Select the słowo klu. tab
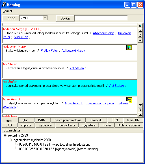Image resolution: width=145 pixels, height=164 pixels. click(x=96, y=120)
